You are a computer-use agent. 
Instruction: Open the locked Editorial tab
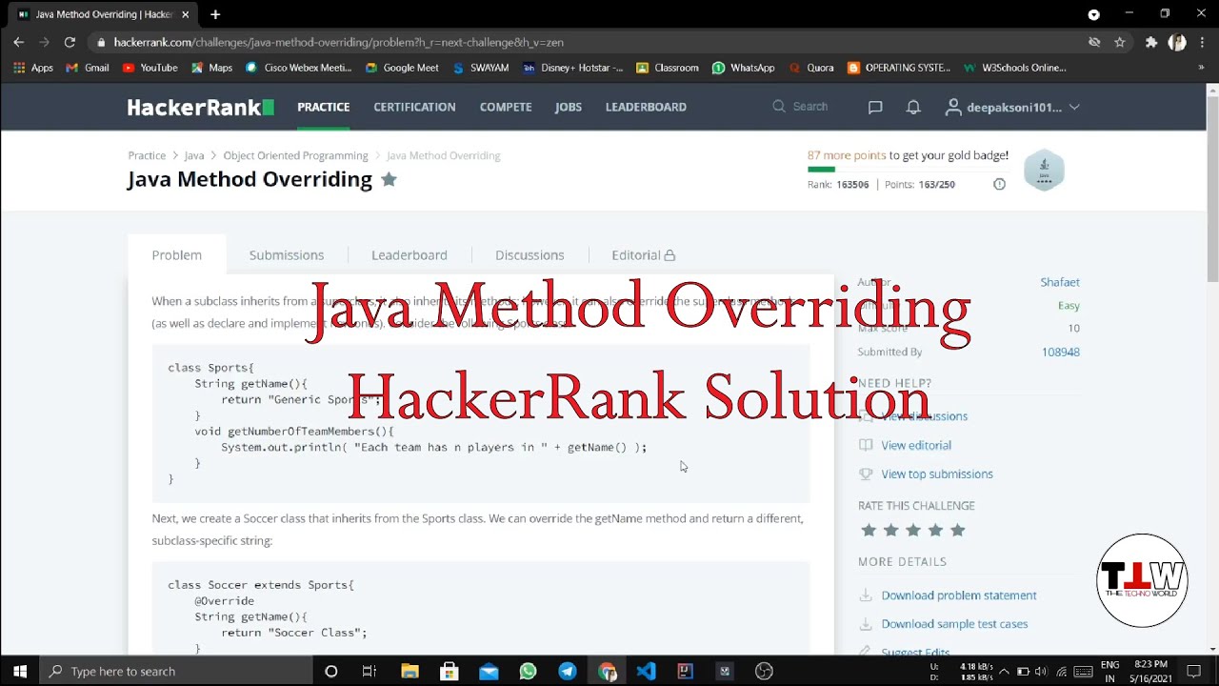pyautogui.click(x=644, y=255)
